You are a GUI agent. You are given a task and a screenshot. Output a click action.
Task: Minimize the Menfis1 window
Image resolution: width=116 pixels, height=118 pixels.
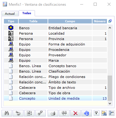tap(82, 4)
